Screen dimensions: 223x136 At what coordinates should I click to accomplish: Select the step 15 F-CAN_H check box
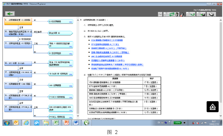[x=18, y=97]
